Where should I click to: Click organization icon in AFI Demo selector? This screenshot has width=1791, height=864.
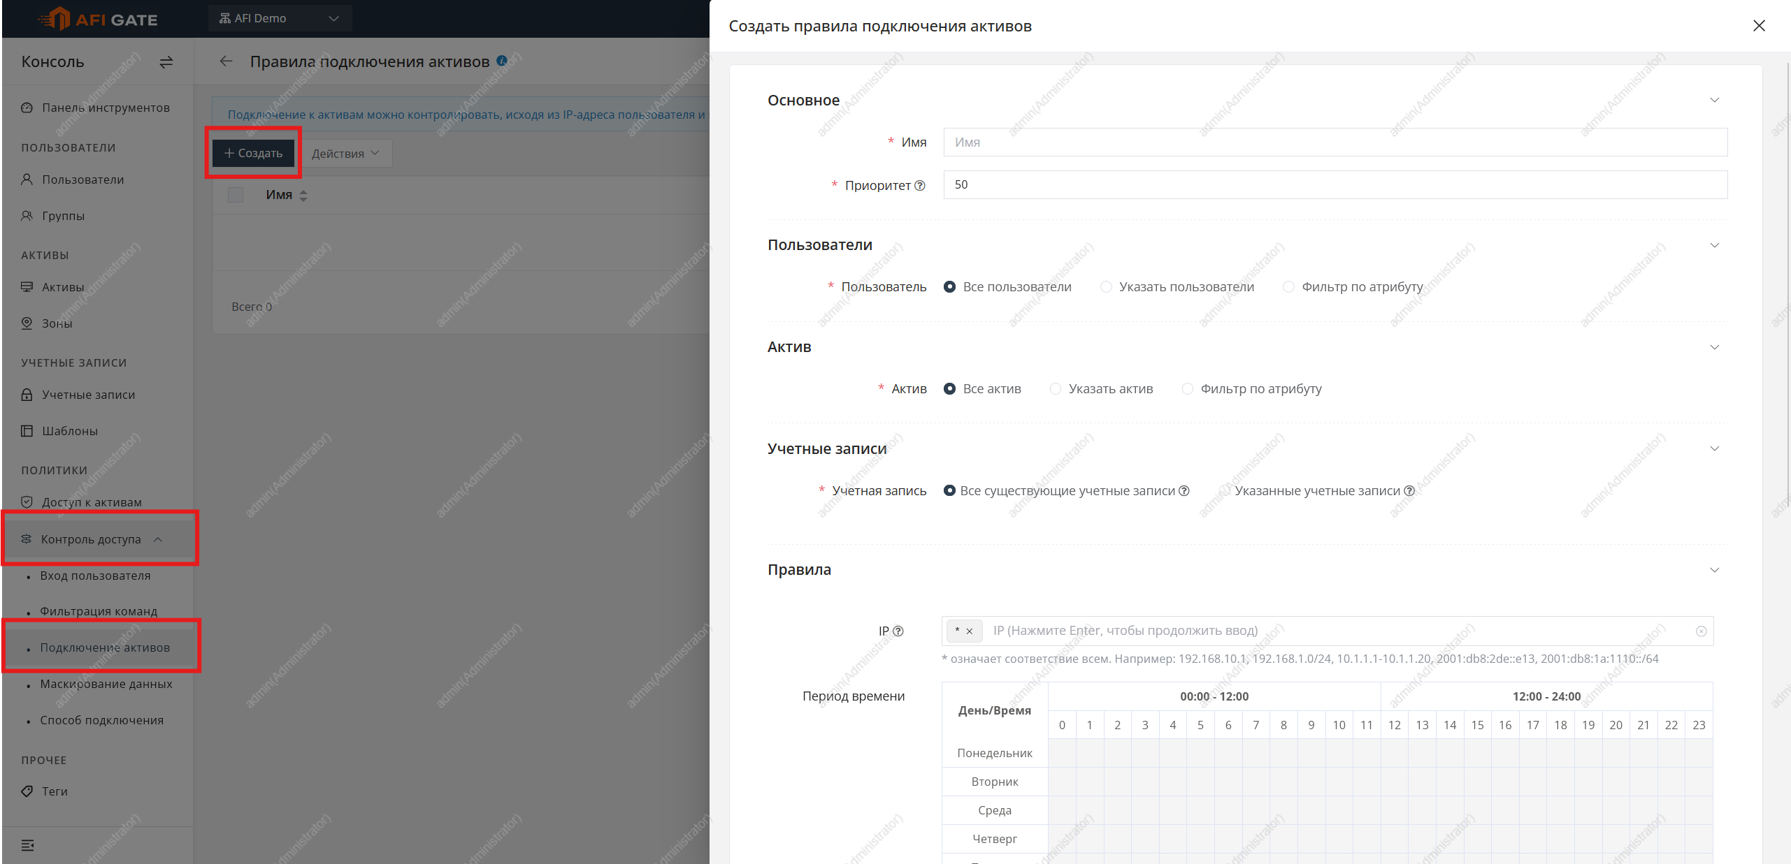click(225, 18)
